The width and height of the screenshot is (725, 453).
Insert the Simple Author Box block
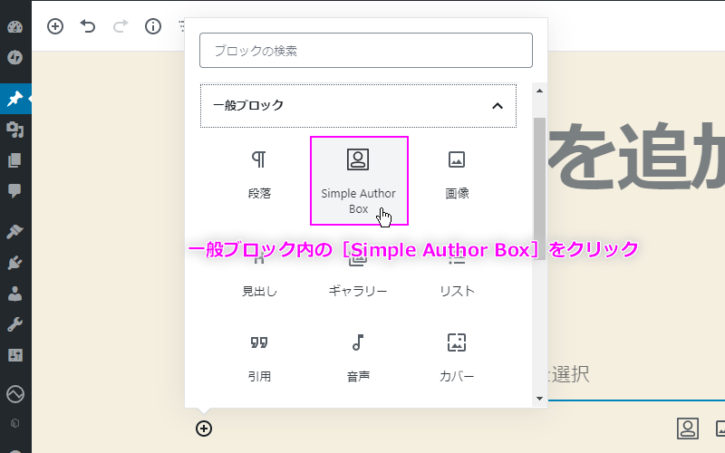[x=359, y=180]
